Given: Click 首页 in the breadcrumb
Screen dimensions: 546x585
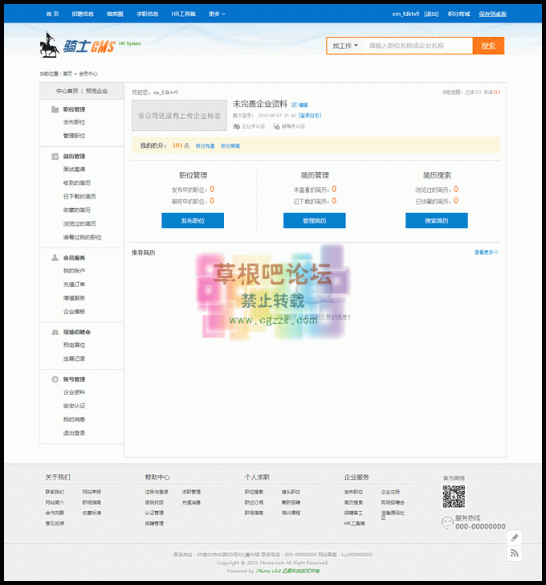Looking at the screenshot, I should point(67,74).
